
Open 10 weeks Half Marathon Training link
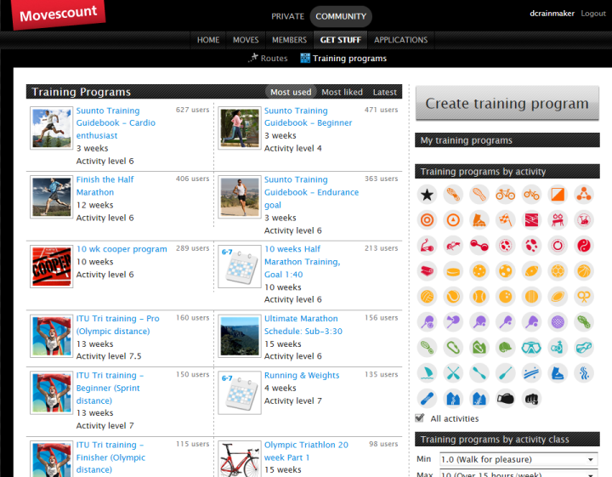click(x=302, y=262)
